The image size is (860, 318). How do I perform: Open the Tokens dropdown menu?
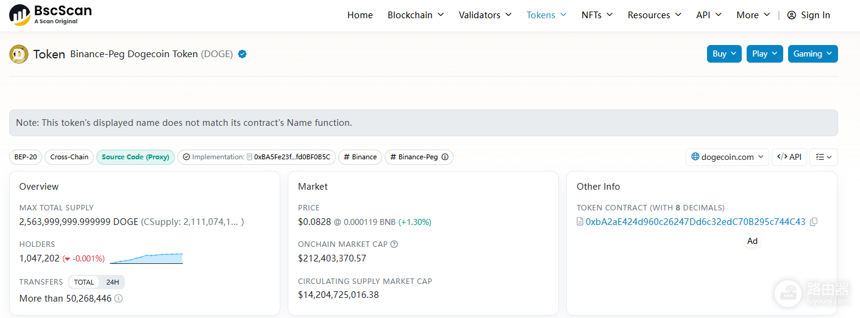(x=547, y=15)
